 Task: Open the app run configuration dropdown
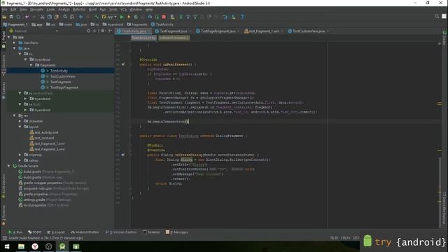click(110, 17)
